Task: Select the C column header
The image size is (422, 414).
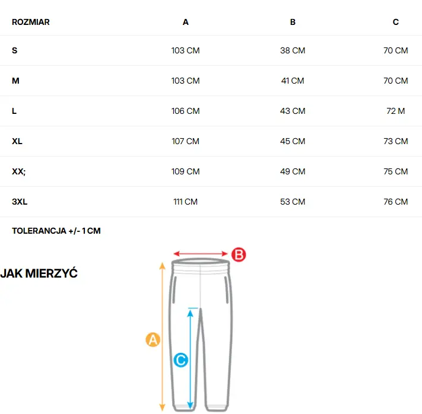Action: pyautogui.click(x=396, y=22)
